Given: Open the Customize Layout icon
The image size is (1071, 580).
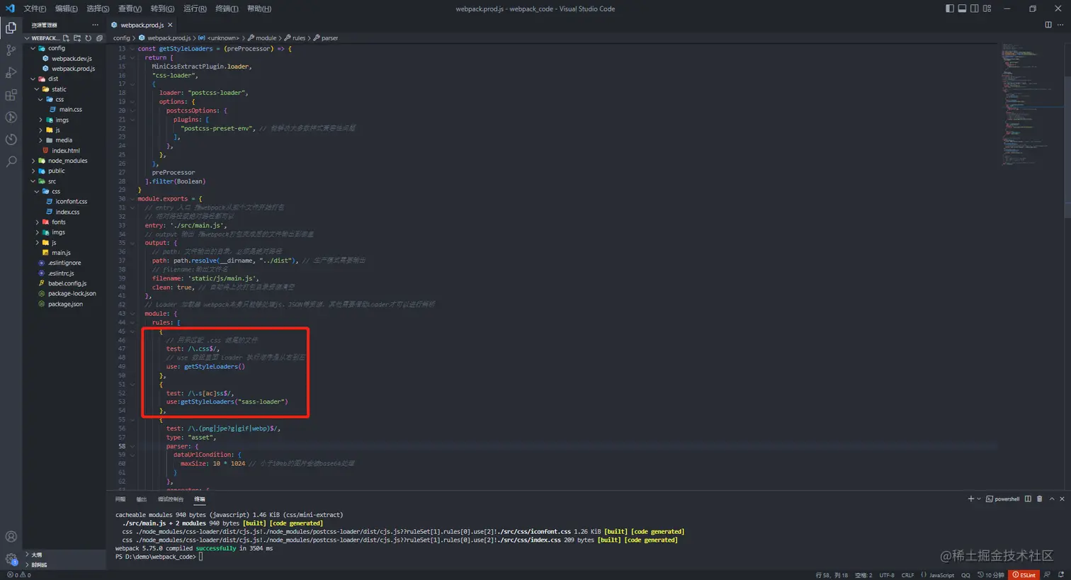Looking at the screenshot, I should (x=987, y=8).
